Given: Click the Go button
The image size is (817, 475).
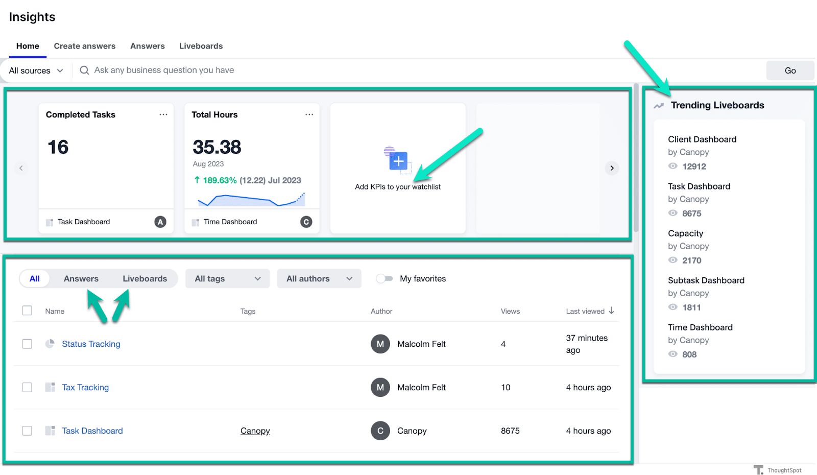Looking at the screenshot, I should 789,70.
